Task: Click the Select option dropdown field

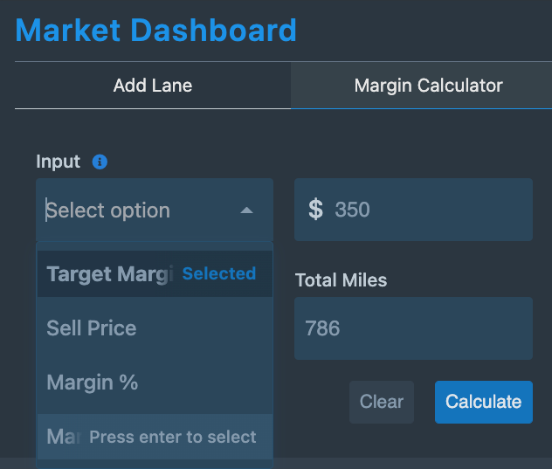Action: click(155, 210)
